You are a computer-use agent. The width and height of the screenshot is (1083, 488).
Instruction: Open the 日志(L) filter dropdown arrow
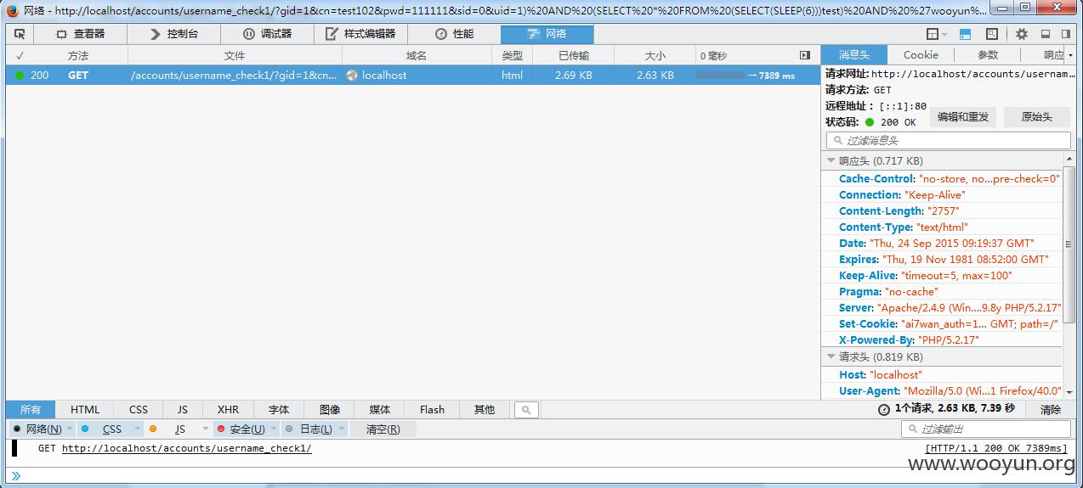click(x=342, y=429)
